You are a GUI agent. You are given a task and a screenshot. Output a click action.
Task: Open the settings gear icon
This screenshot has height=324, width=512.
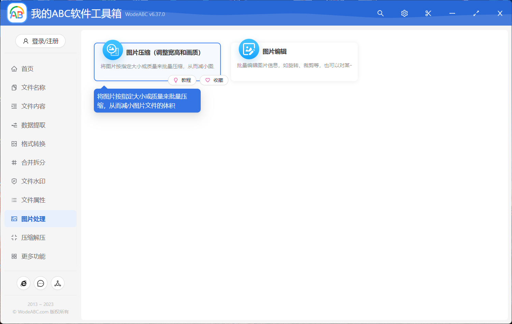(404, 13)
